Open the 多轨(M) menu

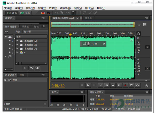tap(30, 8)
